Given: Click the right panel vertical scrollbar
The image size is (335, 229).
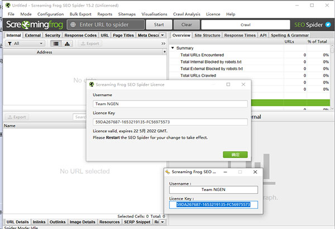Looking at the screenshot, I should (332, 77).
